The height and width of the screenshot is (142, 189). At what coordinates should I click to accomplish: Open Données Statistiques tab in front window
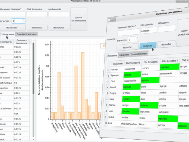[139, 54]
